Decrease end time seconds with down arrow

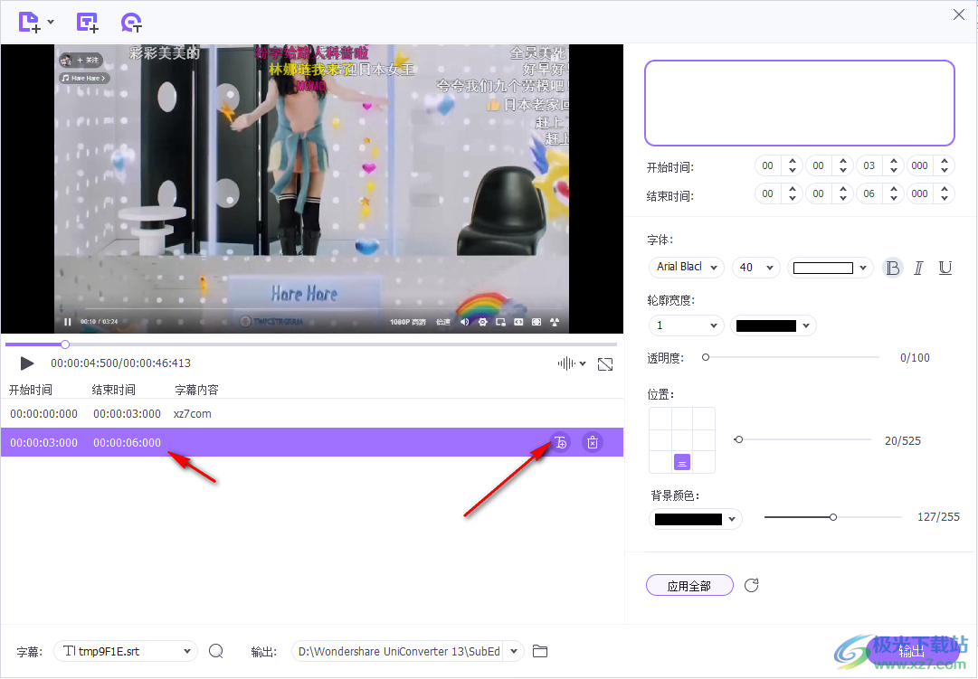[x=894, y=198]
